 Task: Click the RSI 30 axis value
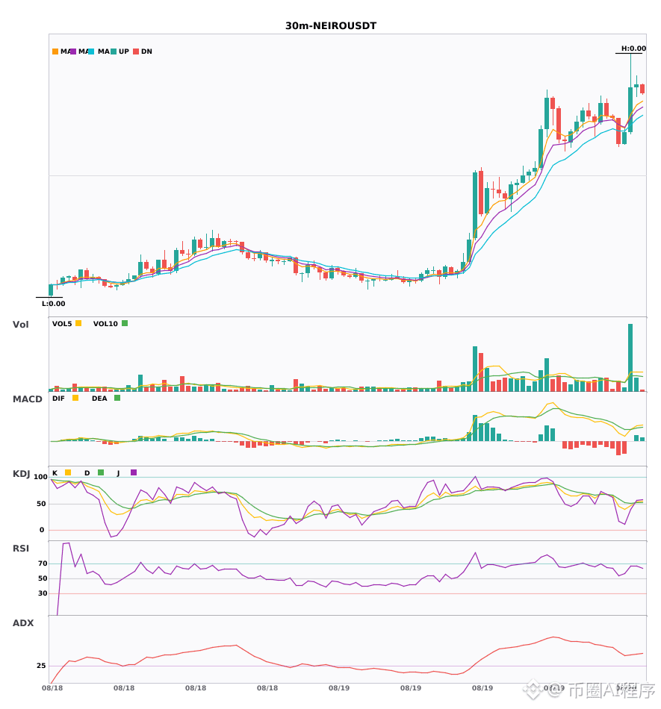point(43,593)
